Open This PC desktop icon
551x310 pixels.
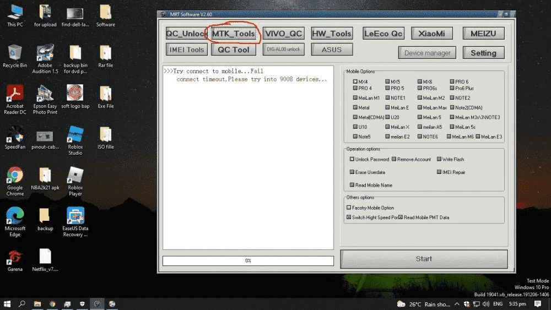point(15,16)
